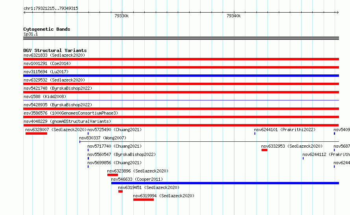Select the blue bar for nsv3115694
The height and width of the screenshot is (215, 350).
[x=181, y=76]
